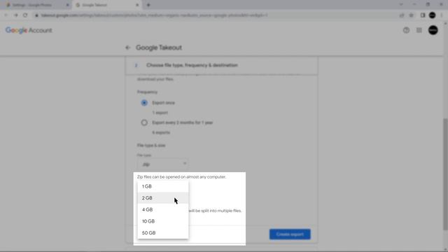Bookmark this page with star icon

[412, 15]
